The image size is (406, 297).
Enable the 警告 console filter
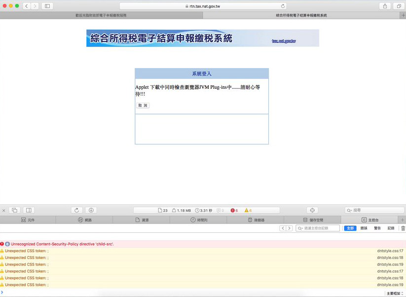coord(378,228)
